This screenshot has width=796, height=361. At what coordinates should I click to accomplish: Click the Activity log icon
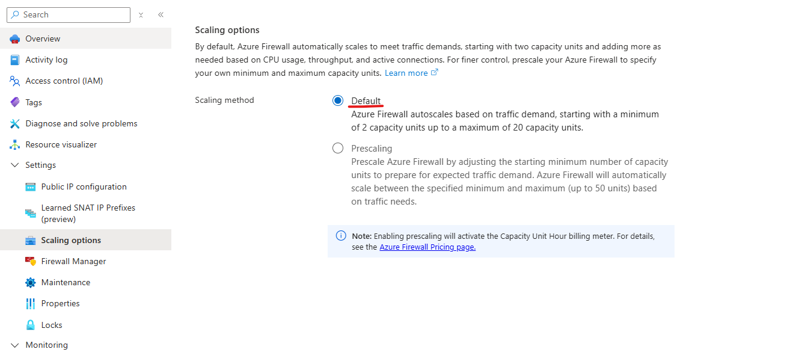[15, 60]
